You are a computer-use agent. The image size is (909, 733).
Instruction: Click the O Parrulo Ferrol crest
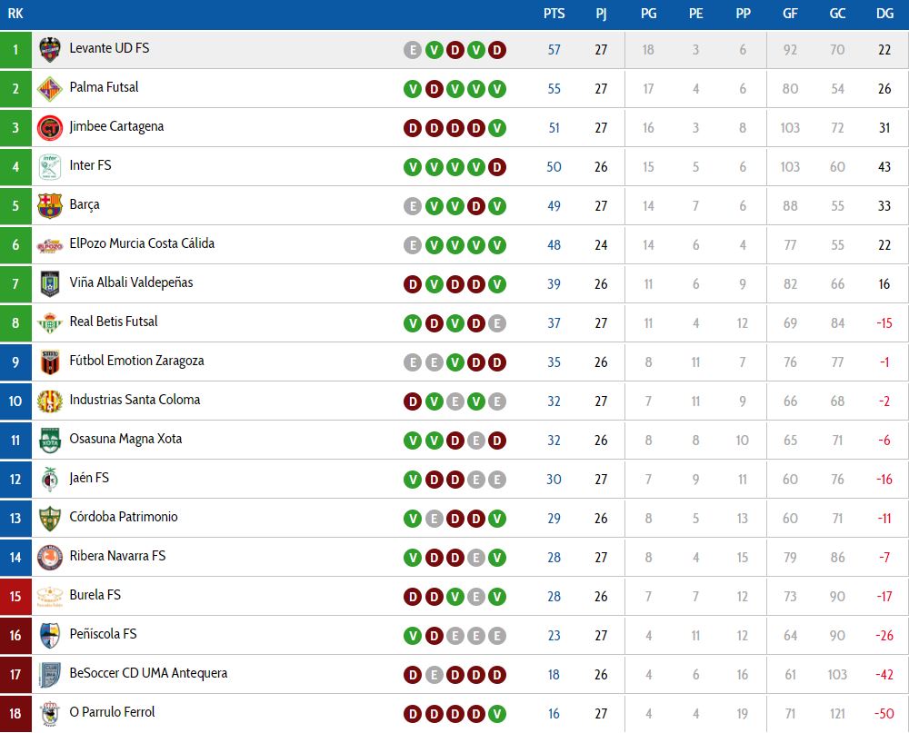pos(50,713)
